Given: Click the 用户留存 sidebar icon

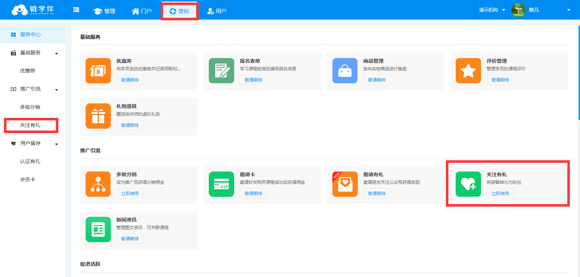Looking at the screenshot, I should pyautogui.click(x=13, y=143).
